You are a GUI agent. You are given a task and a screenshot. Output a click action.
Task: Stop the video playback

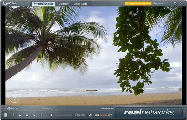point(27,115)
